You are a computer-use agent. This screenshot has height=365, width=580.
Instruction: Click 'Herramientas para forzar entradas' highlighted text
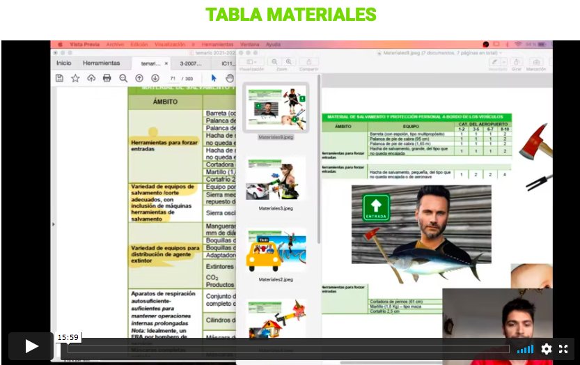(x=164, y=146)
